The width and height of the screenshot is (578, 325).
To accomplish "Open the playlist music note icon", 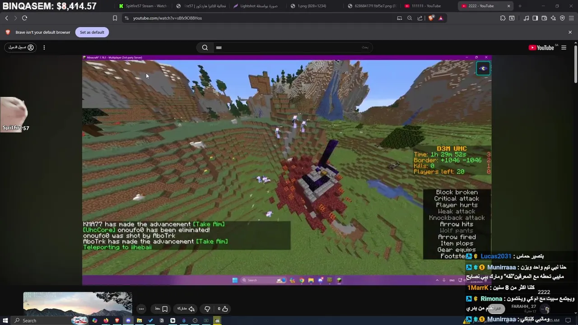I will click(x=527, y=18).
